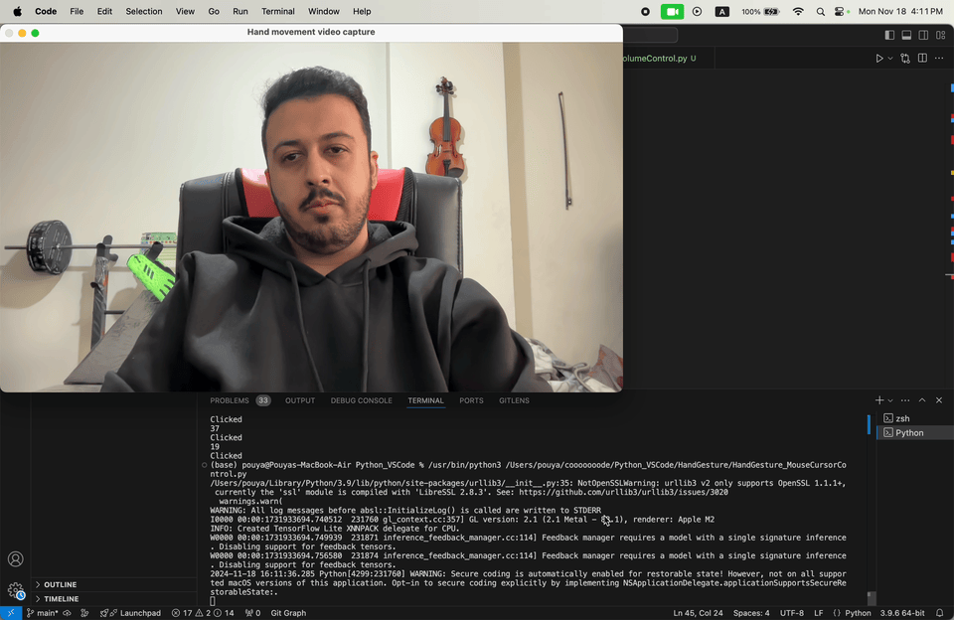Open the new terminal launch profile dropdown
Image resolution: width=954 pixels, height=620 pixels.
point(890,400)
